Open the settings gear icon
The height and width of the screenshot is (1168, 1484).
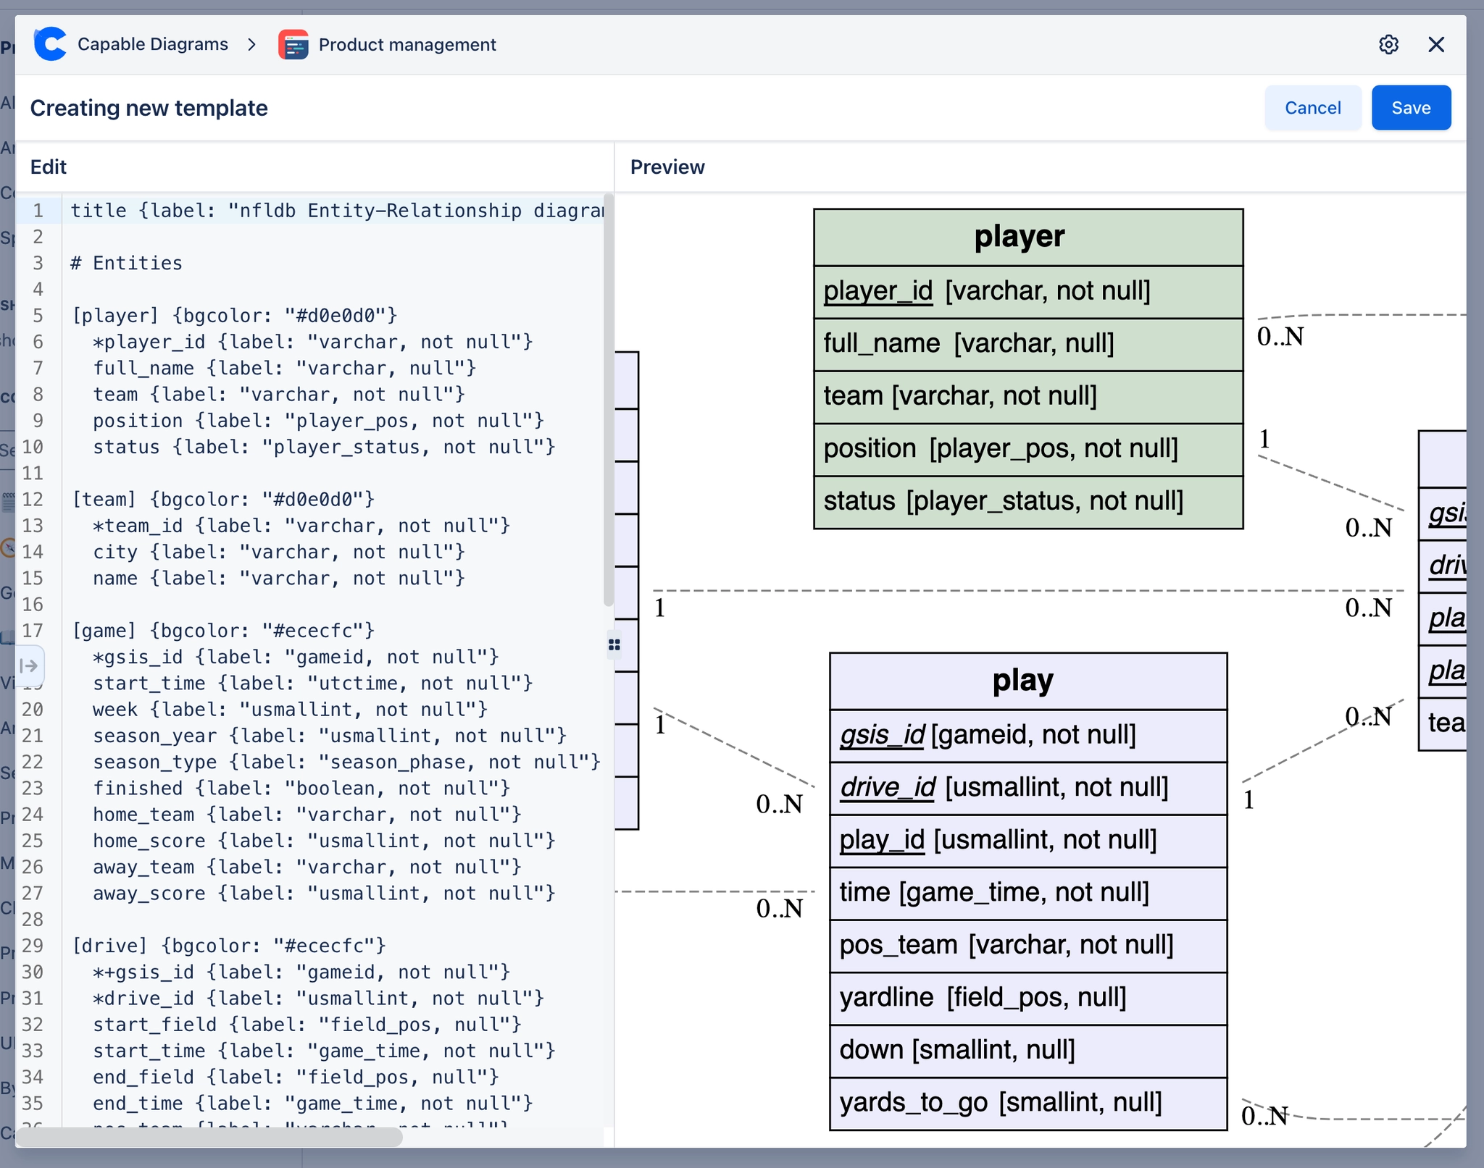click(1388, 44)
